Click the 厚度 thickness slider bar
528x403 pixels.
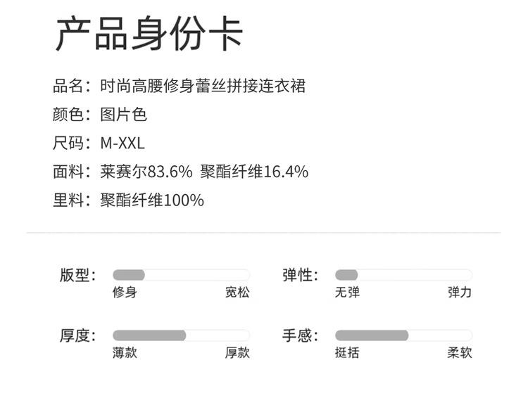[x=181, y=335]
